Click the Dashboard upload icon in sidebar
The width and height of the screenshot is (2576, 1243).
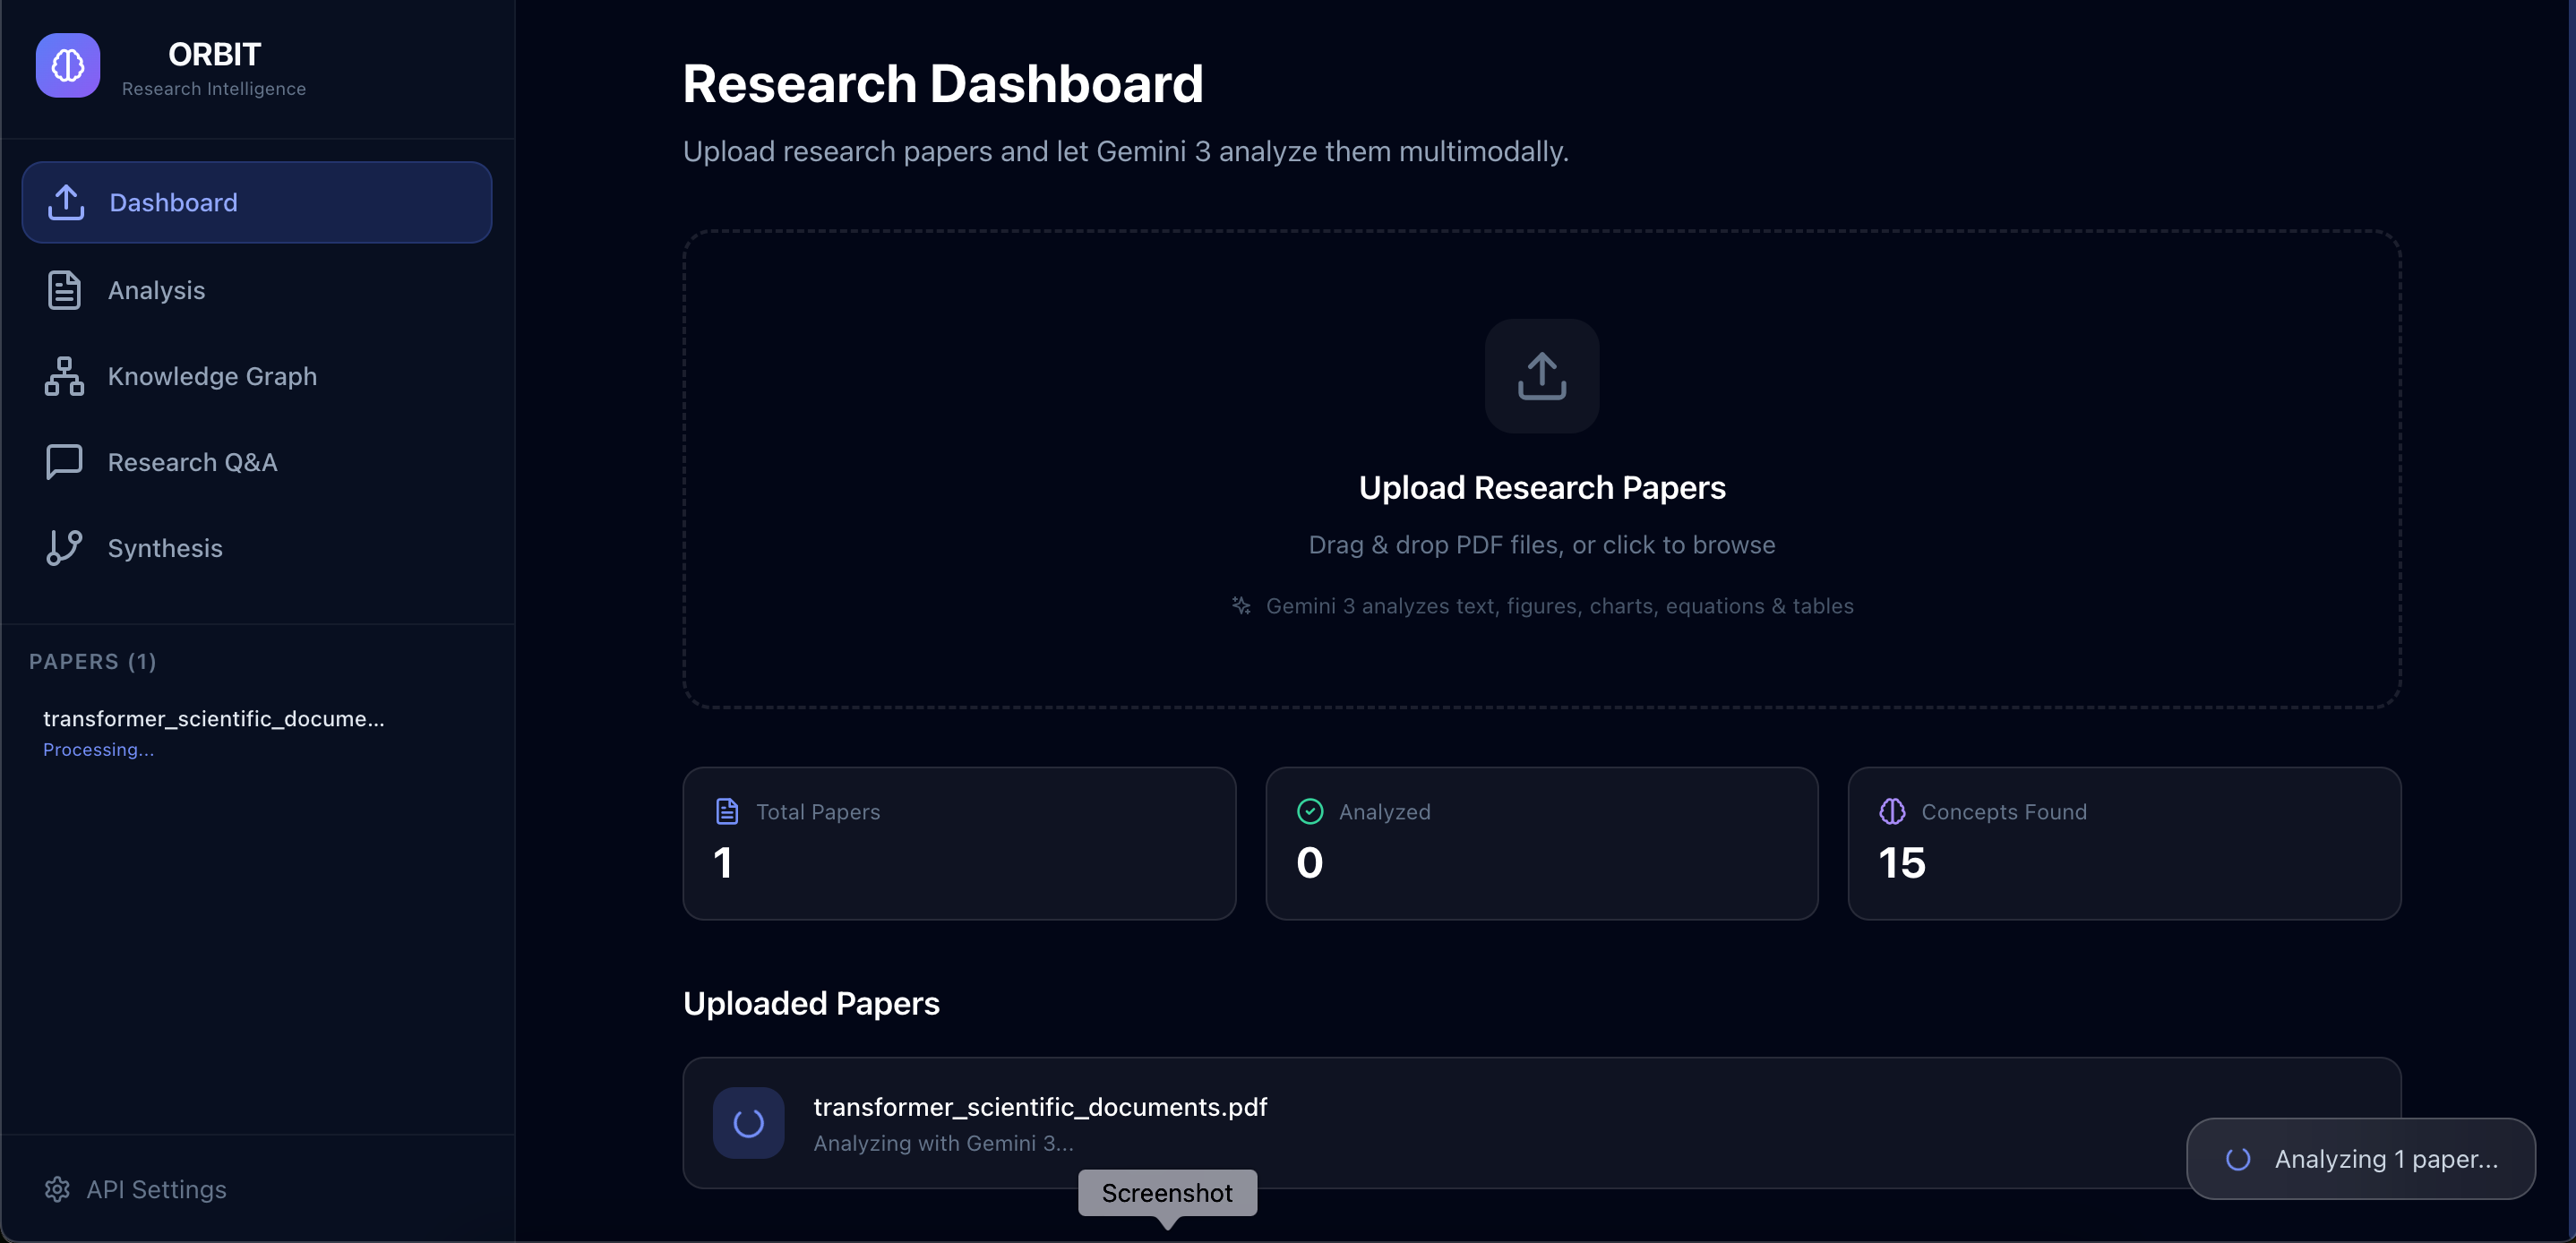tap(66, 202)
